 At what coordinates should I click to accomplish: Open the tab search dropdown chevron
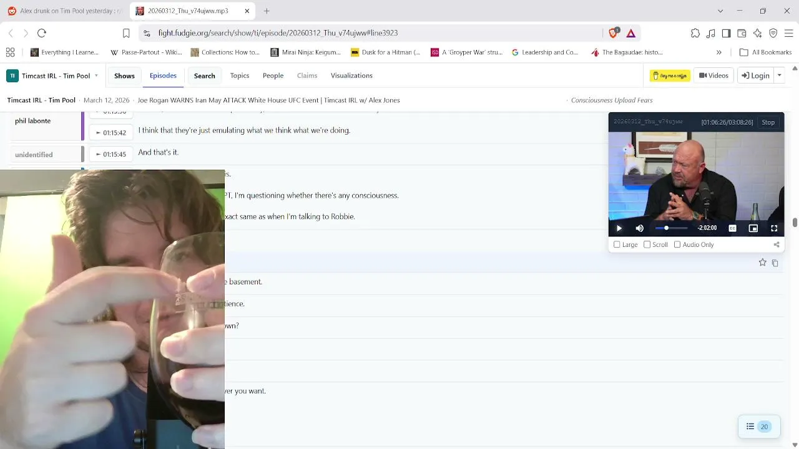(720, 11)
